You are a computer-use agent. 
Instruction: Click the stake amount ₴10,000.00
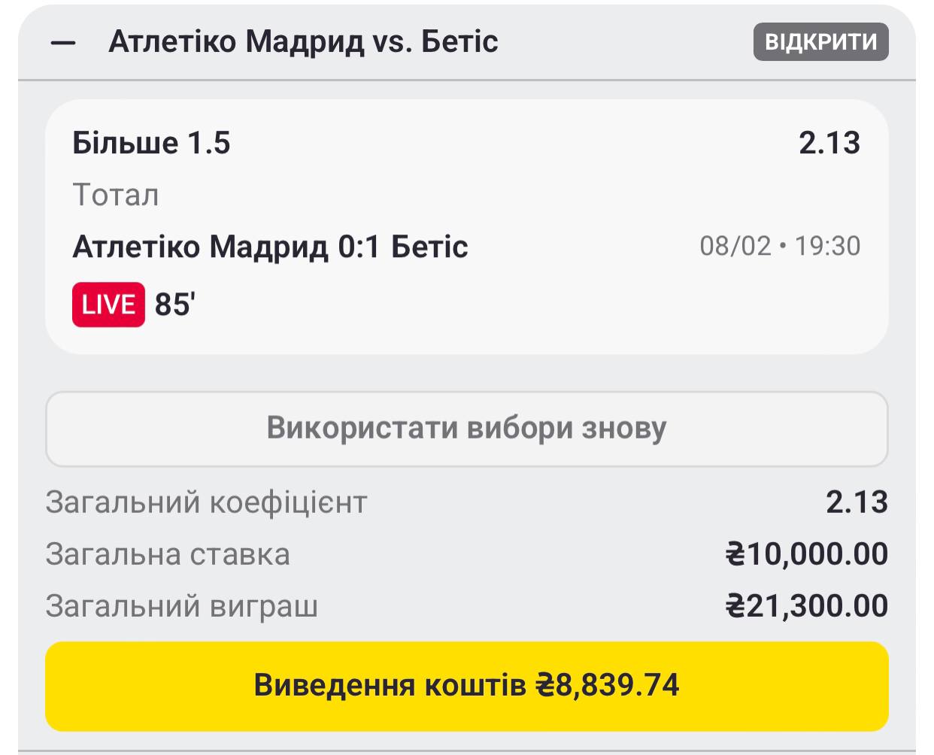click(x=806, y=554)
